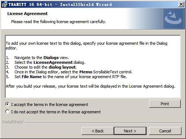The height and width of the screenshot is (139, 186).
Task: Click the "Please read the following license agreement" subtitle
Action: click(x=59, y=22)
